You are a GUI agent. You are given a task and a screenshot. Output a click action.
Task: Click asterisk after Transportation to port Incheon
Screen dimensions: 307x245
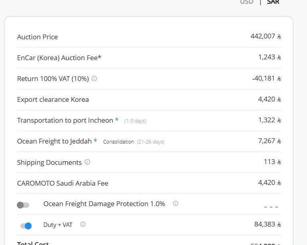point(117,119)
